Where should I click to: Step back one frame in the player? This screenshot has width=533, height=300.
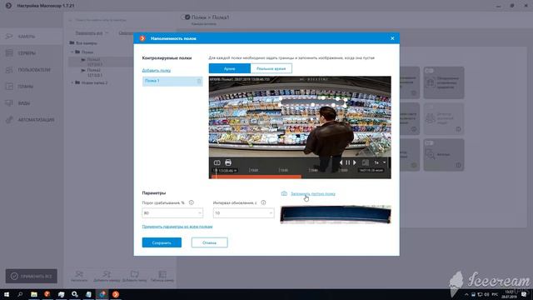(341, 162)
